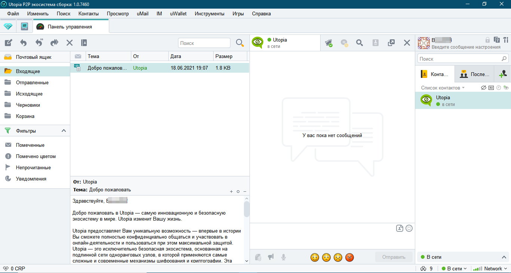Collapse the Фильтры section
Image resolution: width=511 pixels, height=273 pixels.
click(x=64, y=131)
